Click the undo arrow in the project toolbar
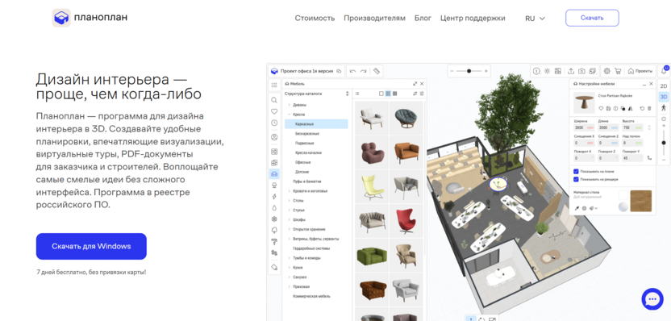Image resolution: width=671 pixels, height=321 pixels. coord(352,71)
